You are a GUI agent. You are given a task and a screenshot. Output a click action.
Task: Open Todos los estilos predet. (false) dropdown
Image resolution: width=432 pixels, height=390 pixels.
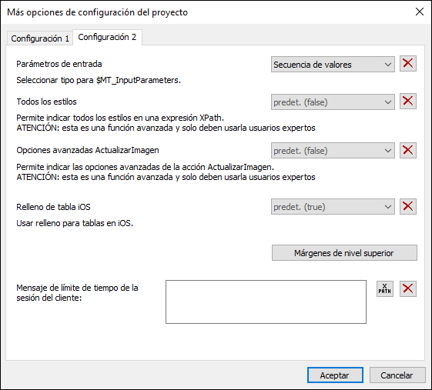tap(333, 102)
